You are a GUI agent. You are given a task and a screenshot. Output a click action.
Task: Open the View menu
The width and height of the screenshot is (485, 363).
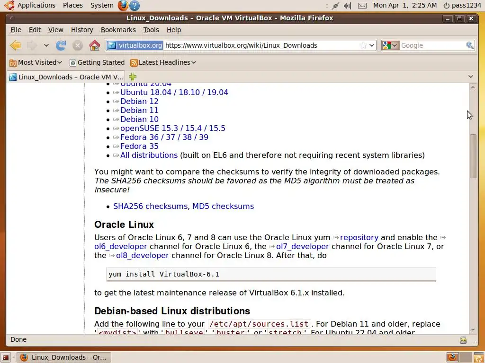(56, 30)
